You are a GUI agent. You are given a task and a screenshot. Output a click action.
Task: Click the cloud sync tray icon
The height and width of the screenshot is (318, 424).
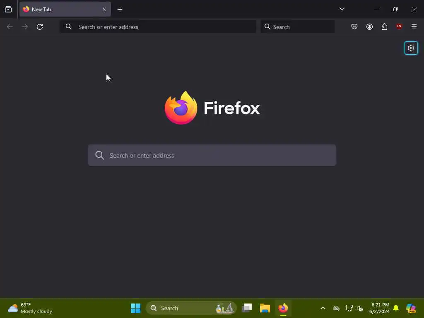coord(336,308)
